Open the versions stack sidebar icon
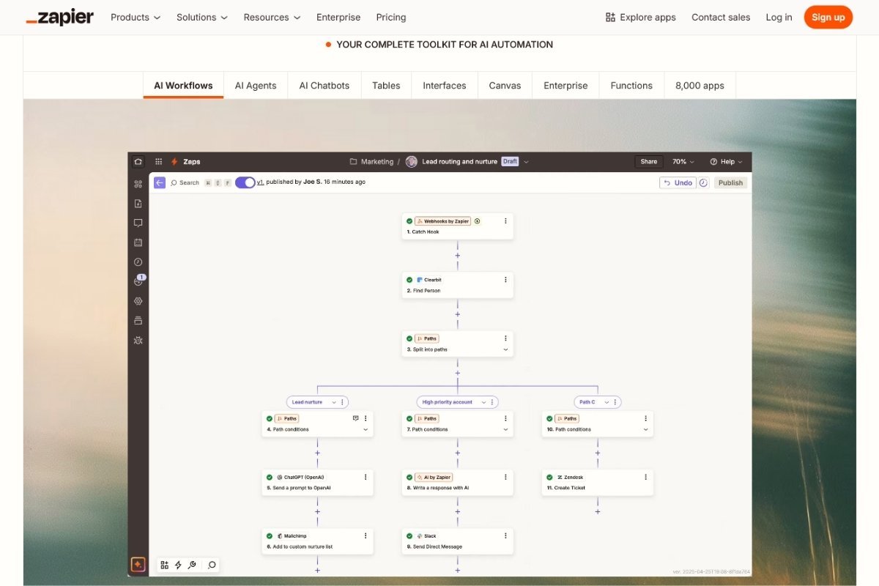879x586 pixels. [x=138, y=320]
